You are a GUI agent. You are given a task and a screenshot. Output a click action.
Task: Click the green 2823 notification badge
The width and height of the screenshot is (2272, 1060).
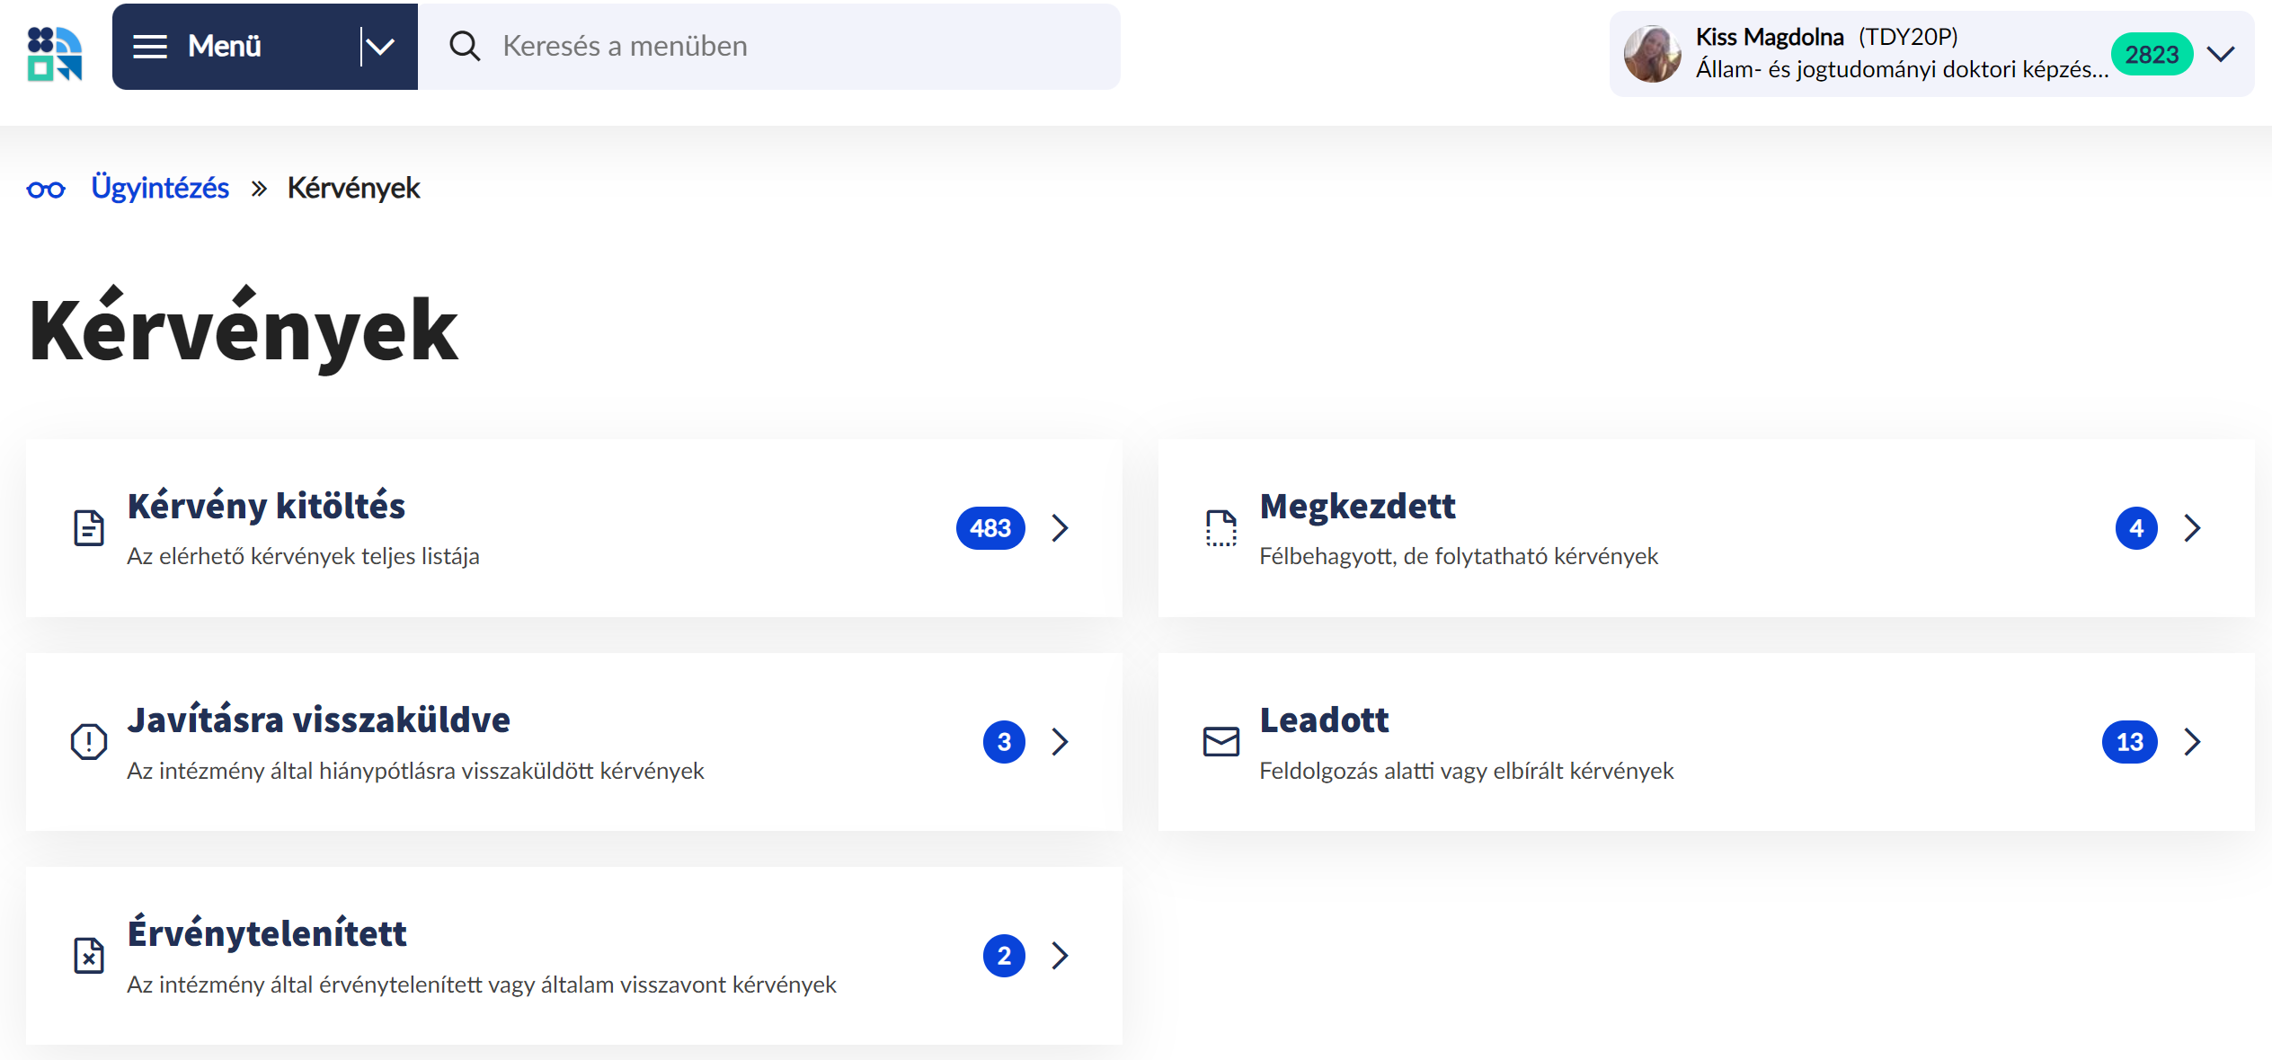(x=2152, y=55)
